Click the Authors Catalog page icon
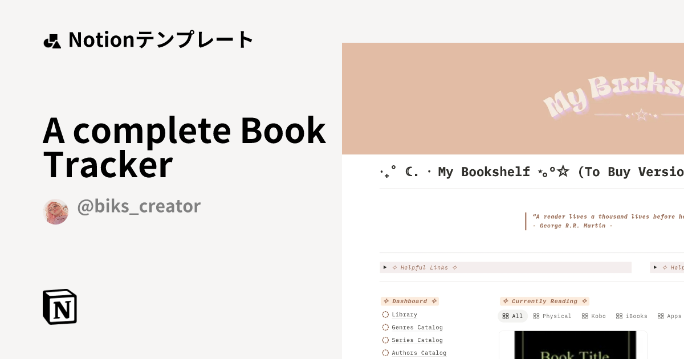684x359 pixels. [385, 353]
